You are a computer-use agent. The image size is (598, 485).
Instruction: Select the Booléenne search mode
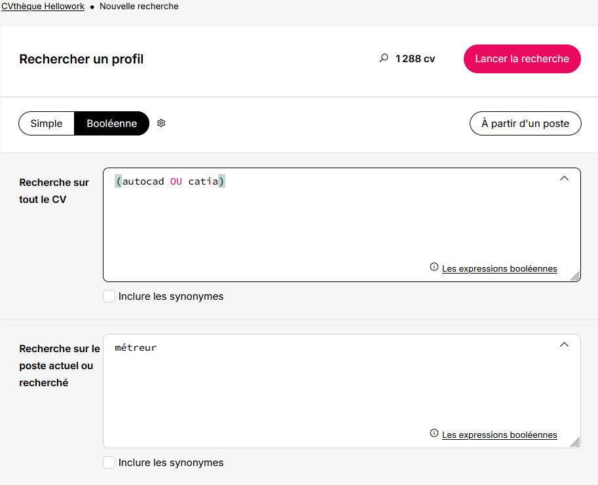(112, 124)
